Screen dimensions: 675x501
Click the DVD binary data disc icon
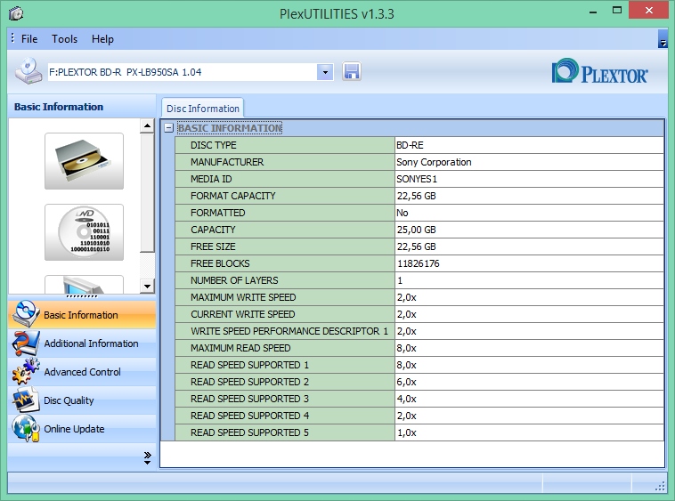[x=84, y=232]
